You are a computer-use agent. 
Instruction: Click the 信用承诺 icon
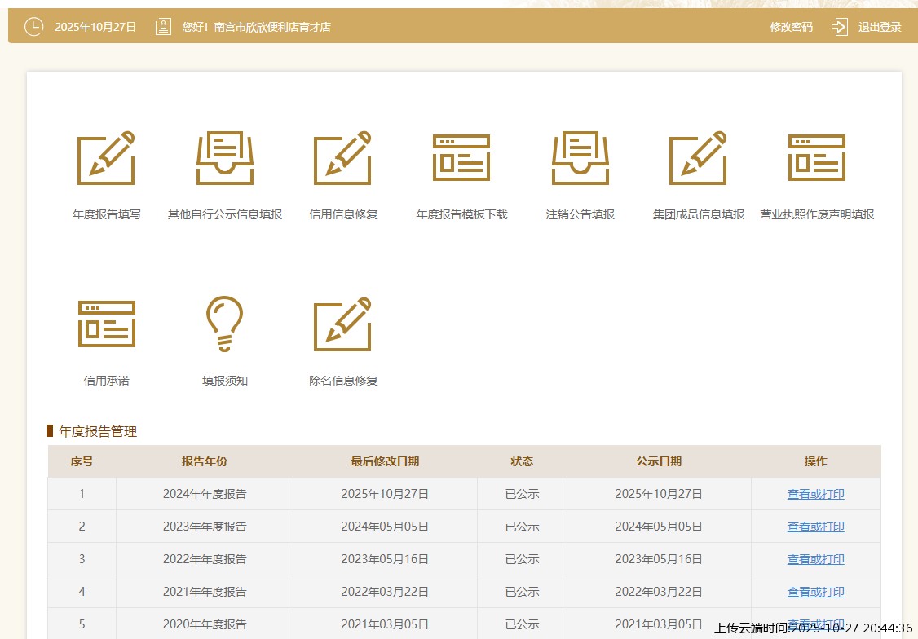click(x=106, y=324)
